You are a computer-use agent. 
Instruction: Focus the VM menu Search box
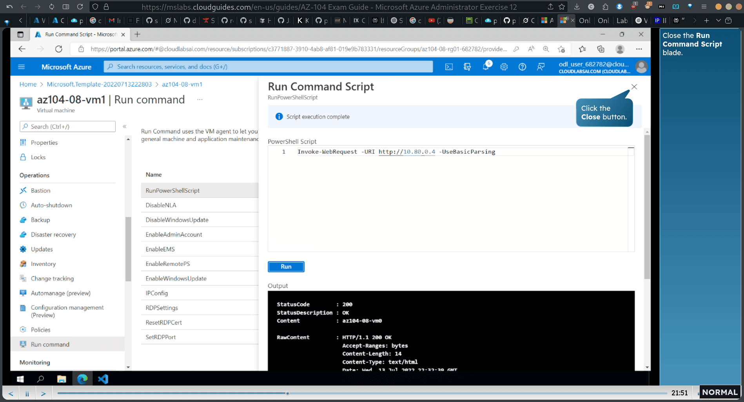[67, 126]
